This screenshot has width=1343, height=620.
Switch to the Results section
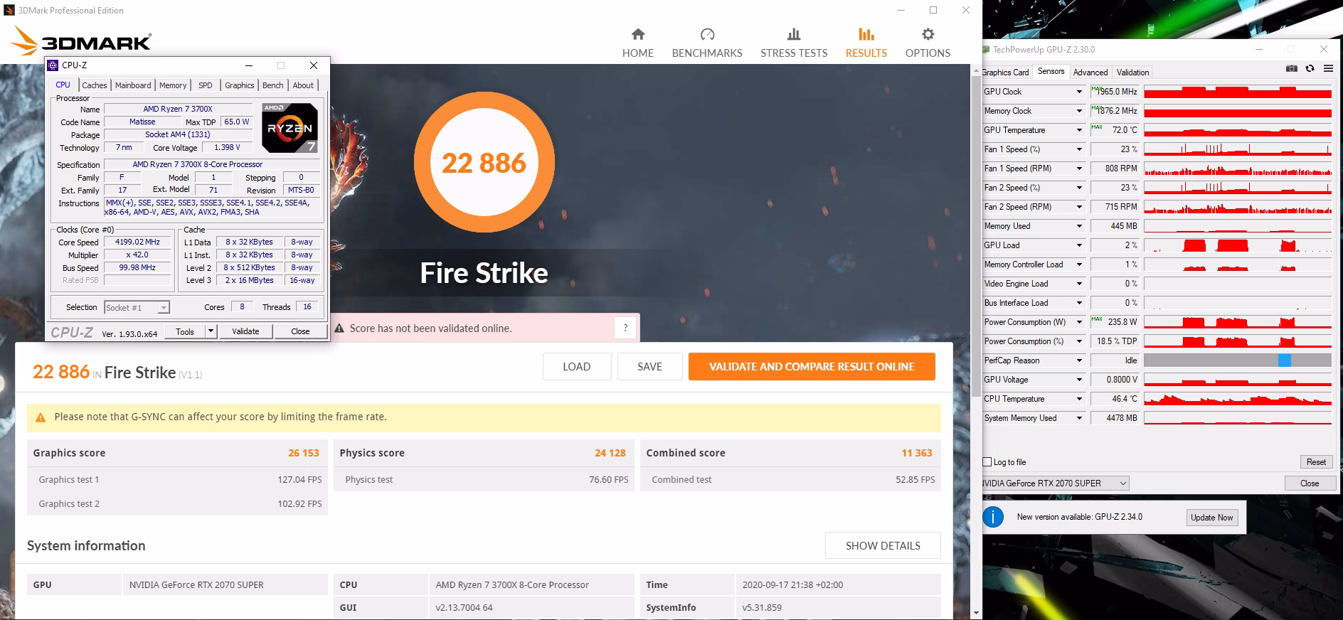coord(866,43)
